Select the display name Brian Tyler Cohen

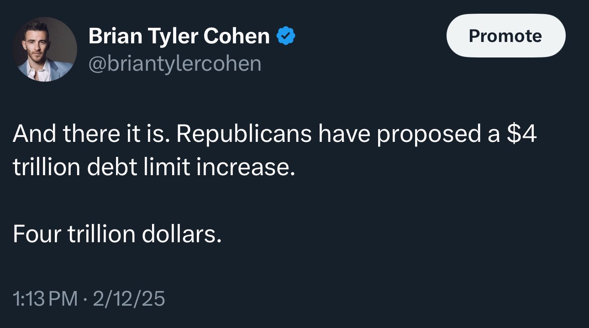(179, 36)
